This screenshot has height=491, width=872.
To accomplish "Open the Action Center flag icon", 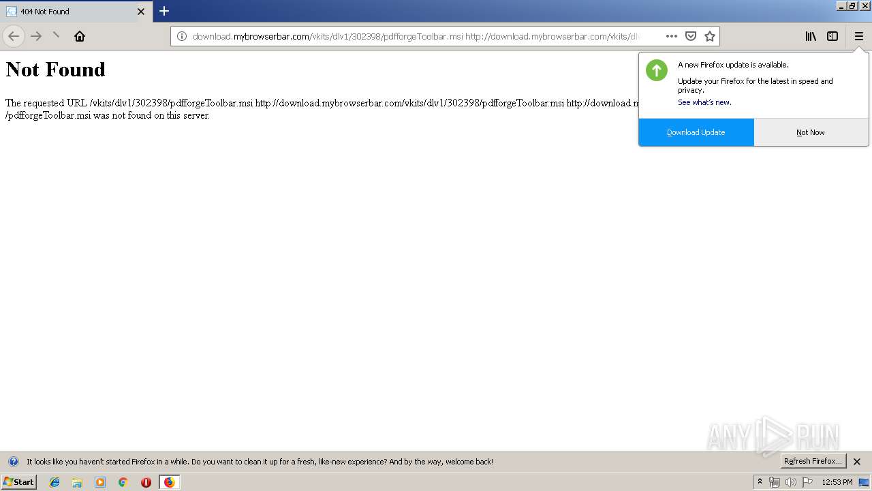I will [x=807, y=482].
